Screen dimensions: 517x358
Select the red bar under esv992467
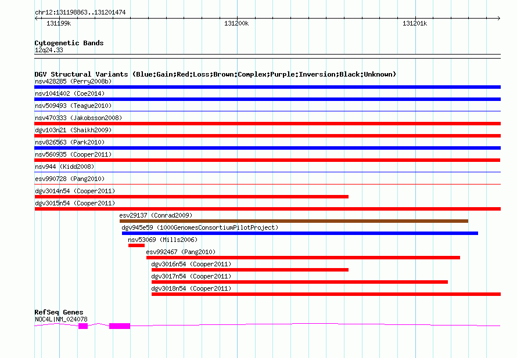point(303,258)
